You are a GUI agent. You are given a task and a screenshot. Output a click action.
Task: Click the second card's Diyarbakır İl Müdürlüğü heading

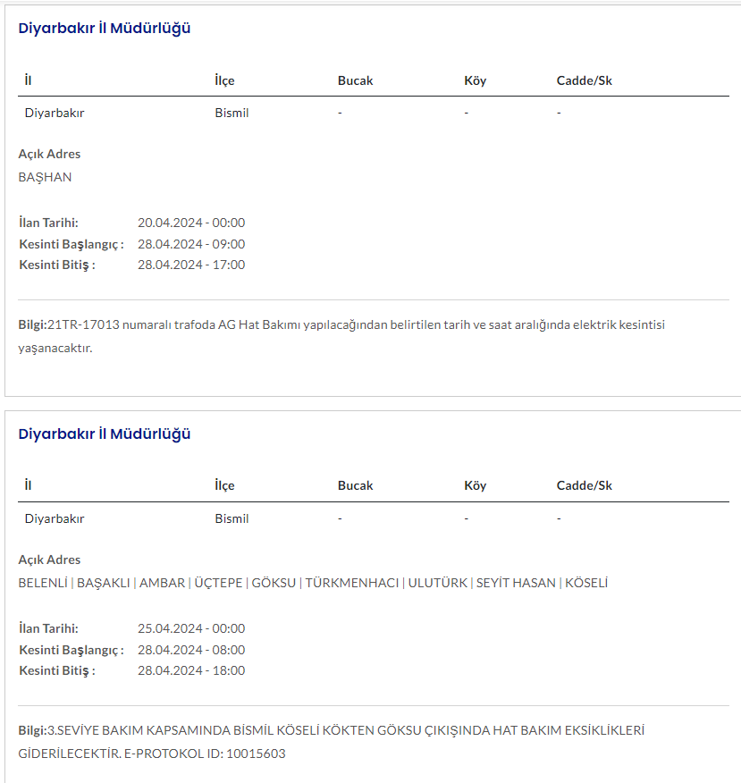tap(105, 434)
